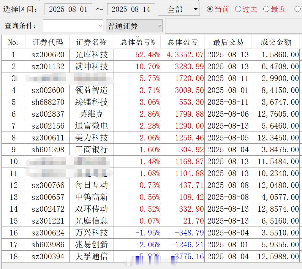The image size is (302, 269).
Task: Click the 证券名称 column header
Action: [91, 42]
